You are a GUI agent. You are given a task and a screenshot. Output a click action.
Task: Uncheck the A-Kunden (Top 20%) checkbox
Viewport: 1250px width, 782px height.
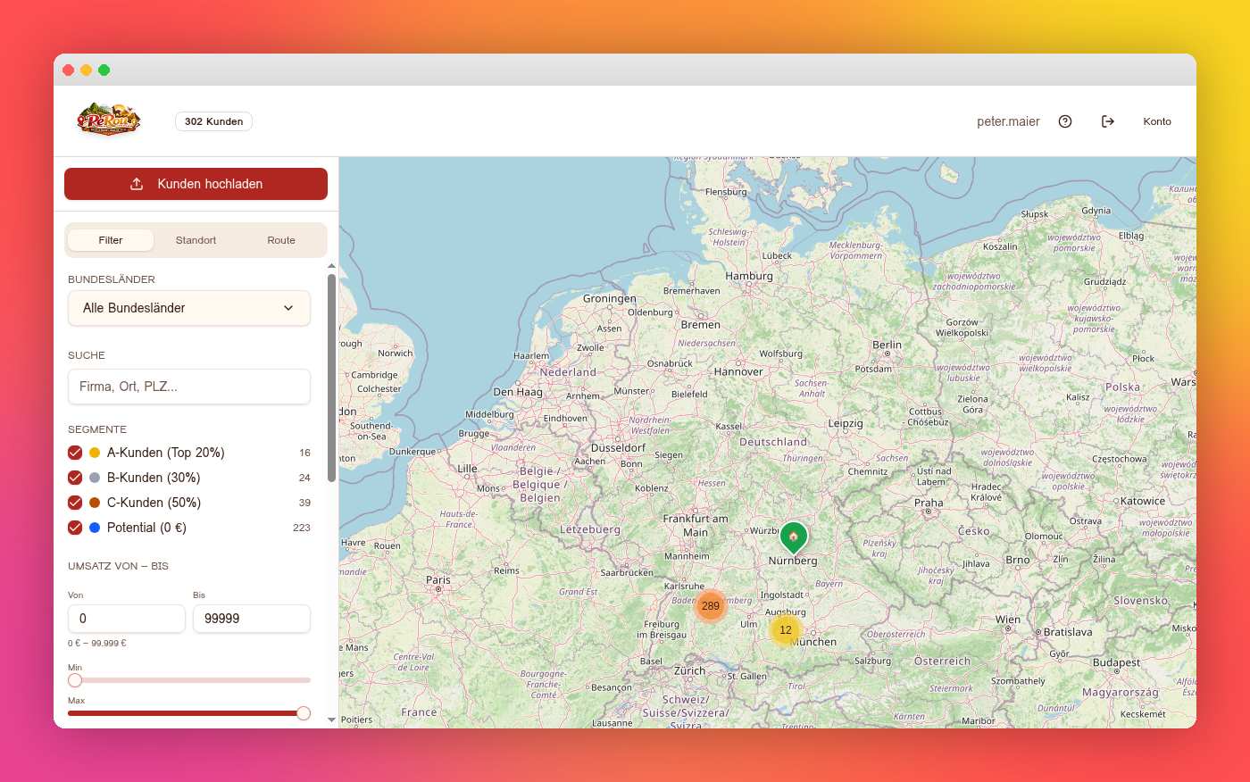(75, 453)
